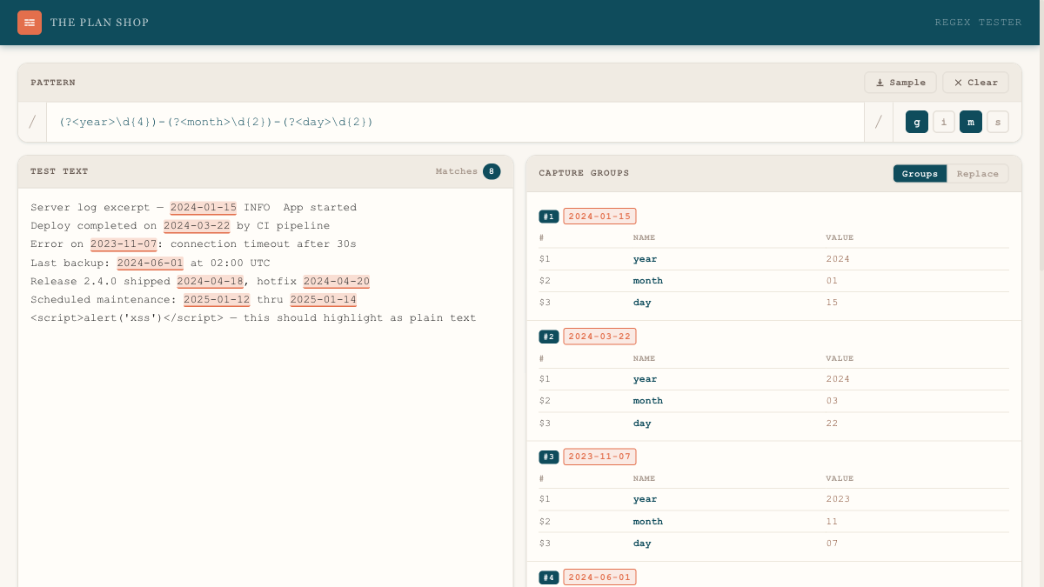Click year value 2023 in match #3
The height and width of the screenshot is (587, 1044).
click(x=838, y=499)
